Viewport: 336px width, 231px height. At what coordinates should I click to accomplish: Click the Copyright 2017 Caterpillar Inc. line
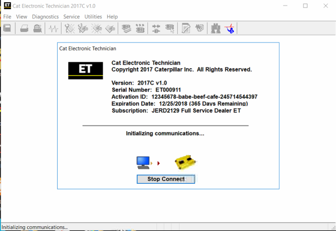[182, 70]
